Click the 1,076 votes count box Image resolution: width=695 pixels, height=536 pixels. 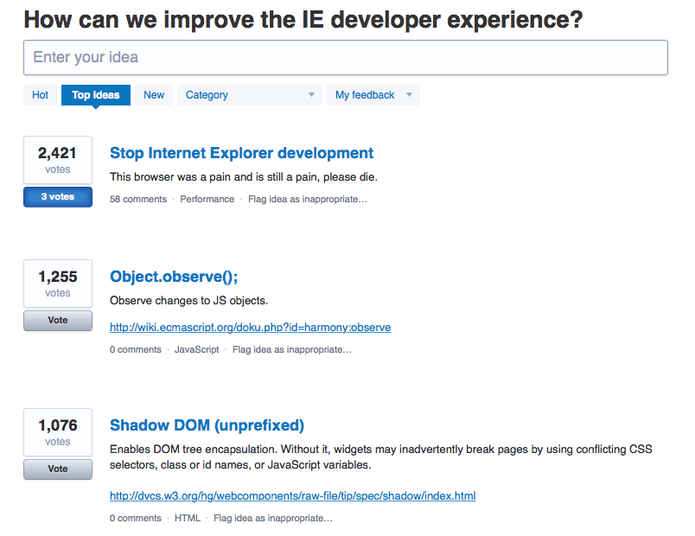pos(58,432)
